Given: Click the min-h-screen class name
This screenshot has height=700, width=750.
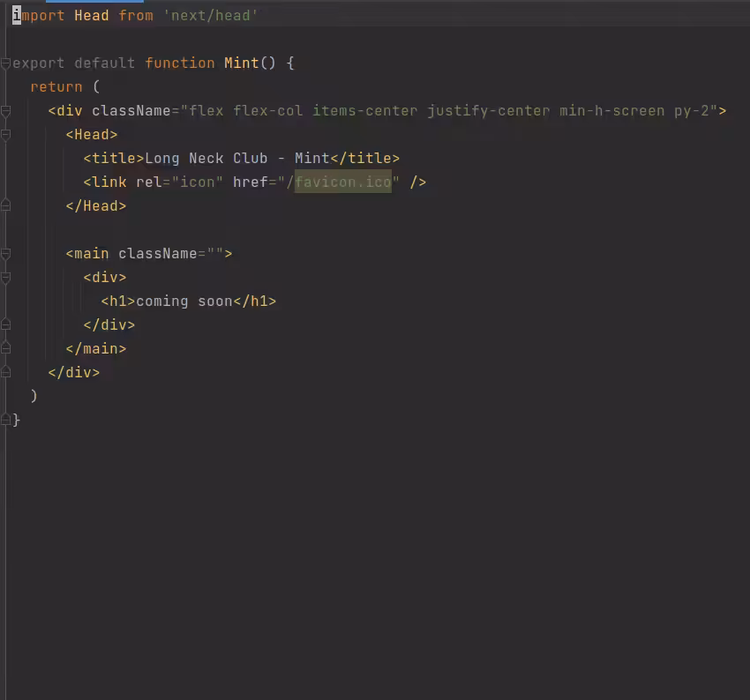Looking at the screenshot, I should pyautogui.click(x=611, y=111).
